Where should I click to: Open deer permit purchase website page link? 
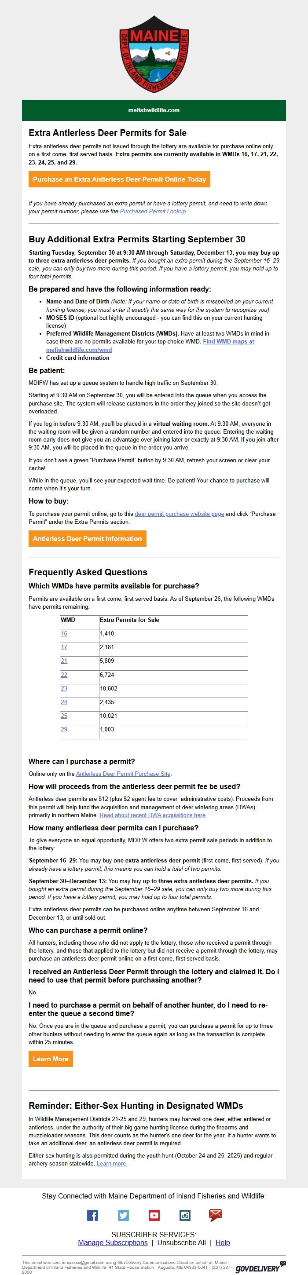(179, 514)
